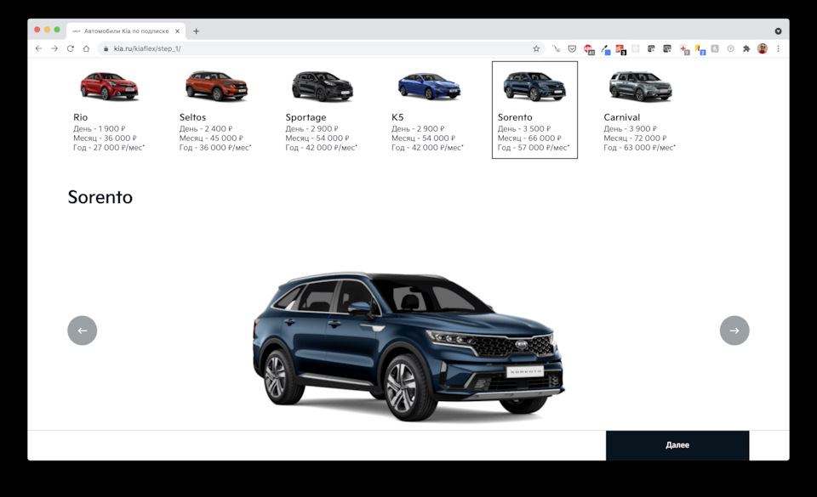Viewport: 817px width, 497px height.
Task: Show previous car with left arrow
Action: coord(83,330)
